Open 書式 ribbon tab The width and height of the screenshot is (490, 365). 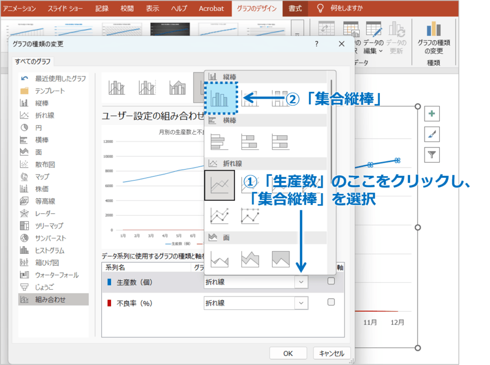(295, 9)
